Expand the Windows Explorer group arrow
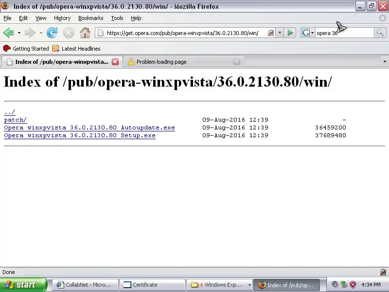 (x=249, y=285)
